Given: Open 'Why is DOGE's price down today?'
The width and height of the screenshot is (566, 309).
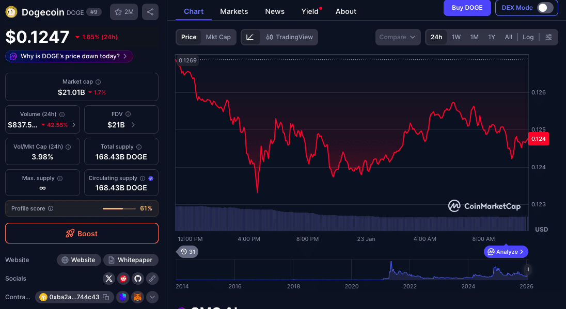Looking at the screenshot, I should click(69, 56).
